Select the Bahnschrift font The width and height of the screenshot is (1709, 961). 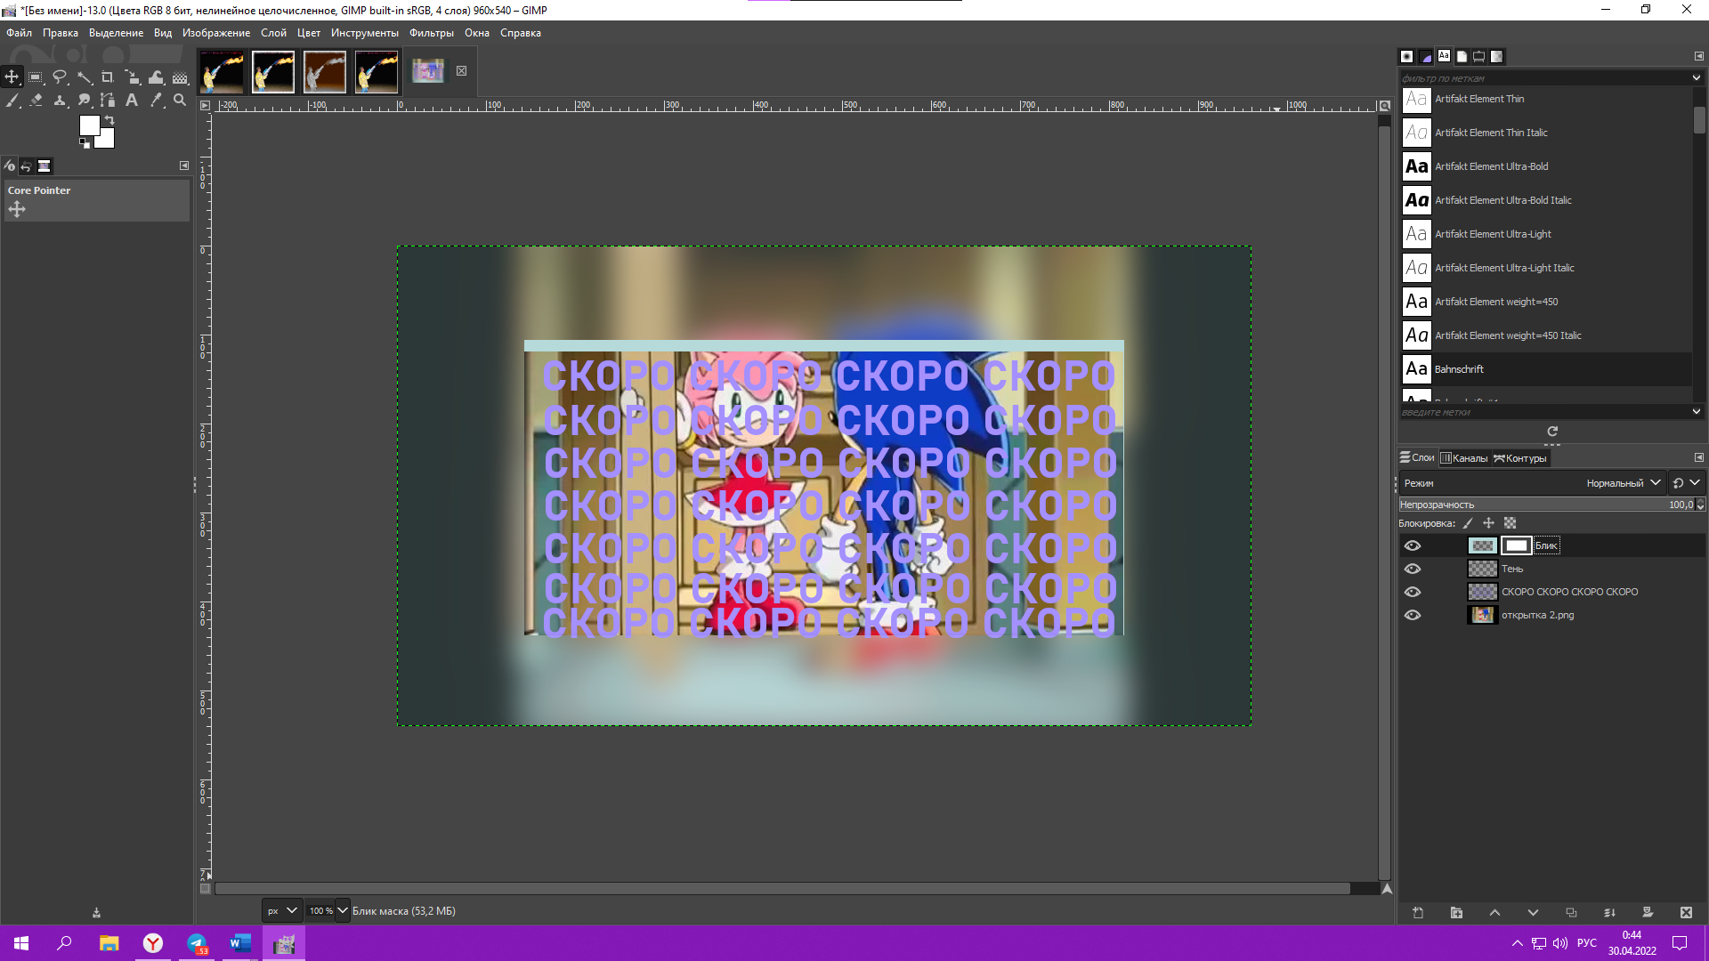tap(1546, 369)
